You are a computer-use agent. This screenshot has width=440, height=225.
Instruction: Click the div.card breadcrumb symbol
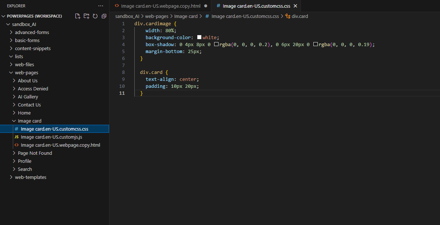point(299,16)
